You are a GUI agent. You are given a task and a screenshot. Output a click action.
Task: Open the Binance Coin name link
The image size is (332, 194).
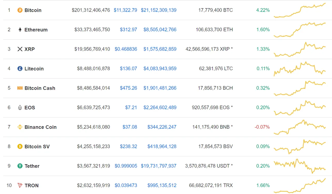pos(40,127)
